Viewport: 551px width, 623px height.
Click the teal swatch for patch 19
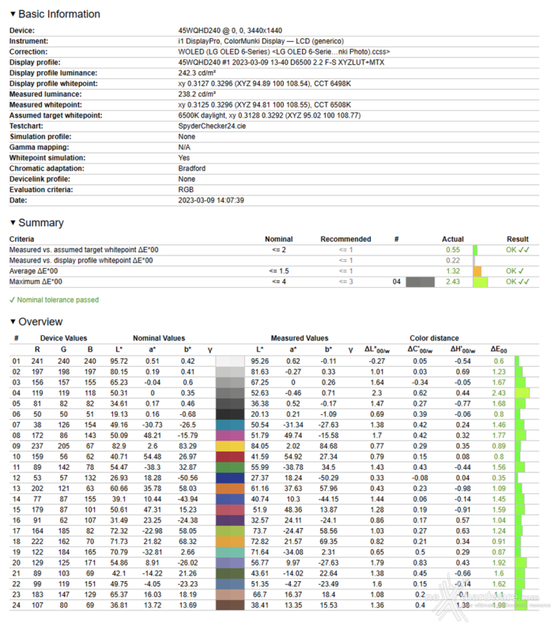(x=230, y=553)
